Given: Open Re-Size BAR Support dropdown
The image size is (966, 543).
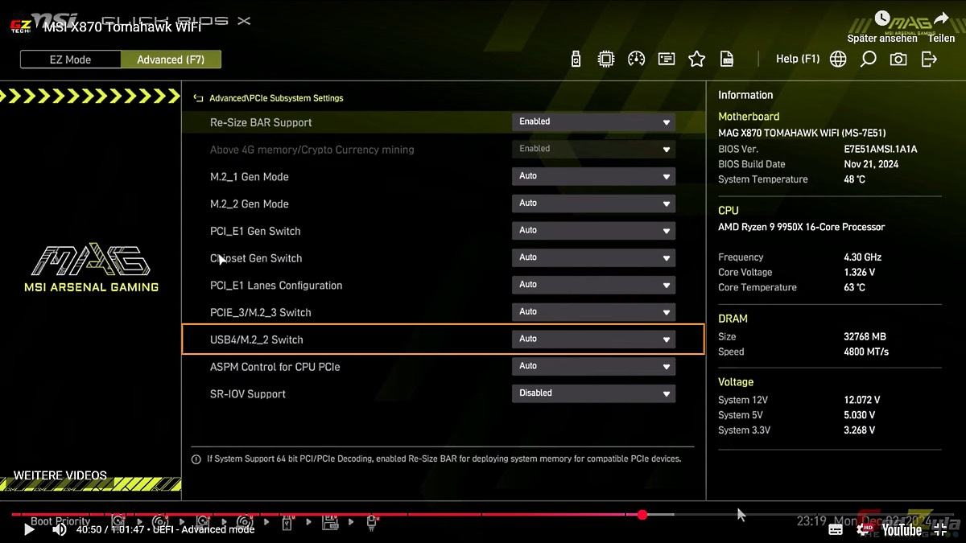Looking at the screenshot, I should coord(593,122).
